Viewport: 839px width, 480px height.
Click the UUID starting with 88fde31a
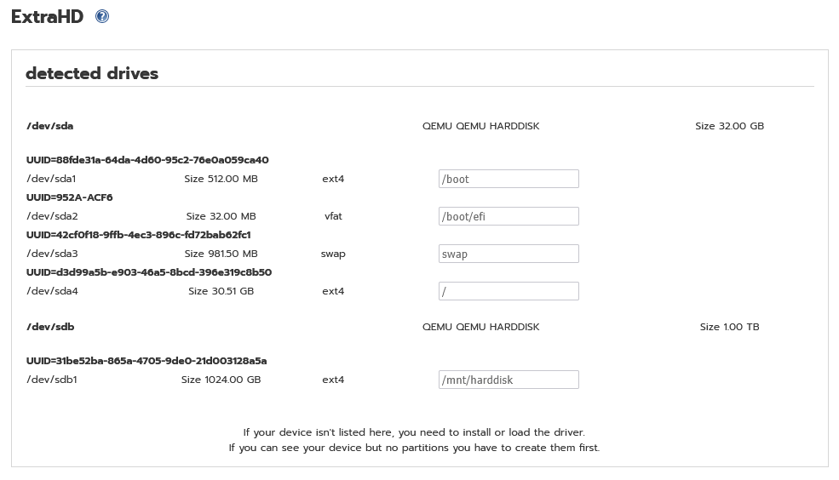click(x=147, y=160)
